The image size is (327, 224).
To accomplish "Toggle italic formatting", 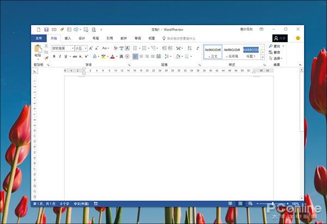I will coord(60,56).
